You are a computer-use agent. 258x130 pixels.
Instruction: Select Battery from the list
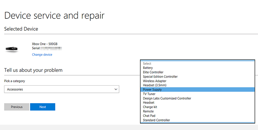197,68
